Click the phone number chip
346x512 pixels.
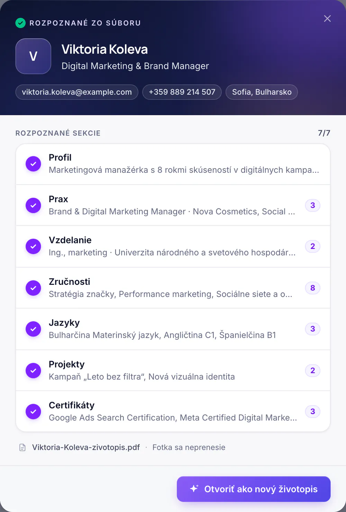pos(182,92)
